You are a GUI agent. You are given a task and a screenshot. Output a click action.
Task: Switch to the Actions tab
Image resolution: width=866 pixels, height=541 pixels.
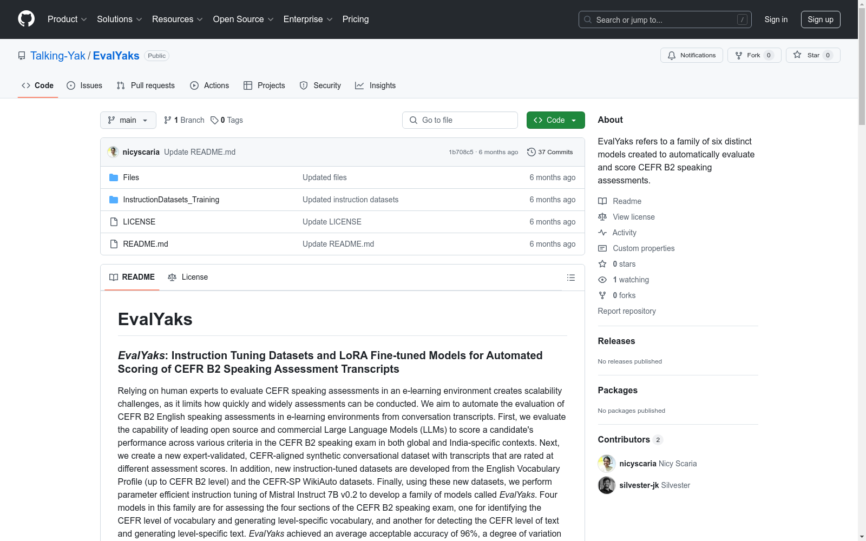point(209,85)
